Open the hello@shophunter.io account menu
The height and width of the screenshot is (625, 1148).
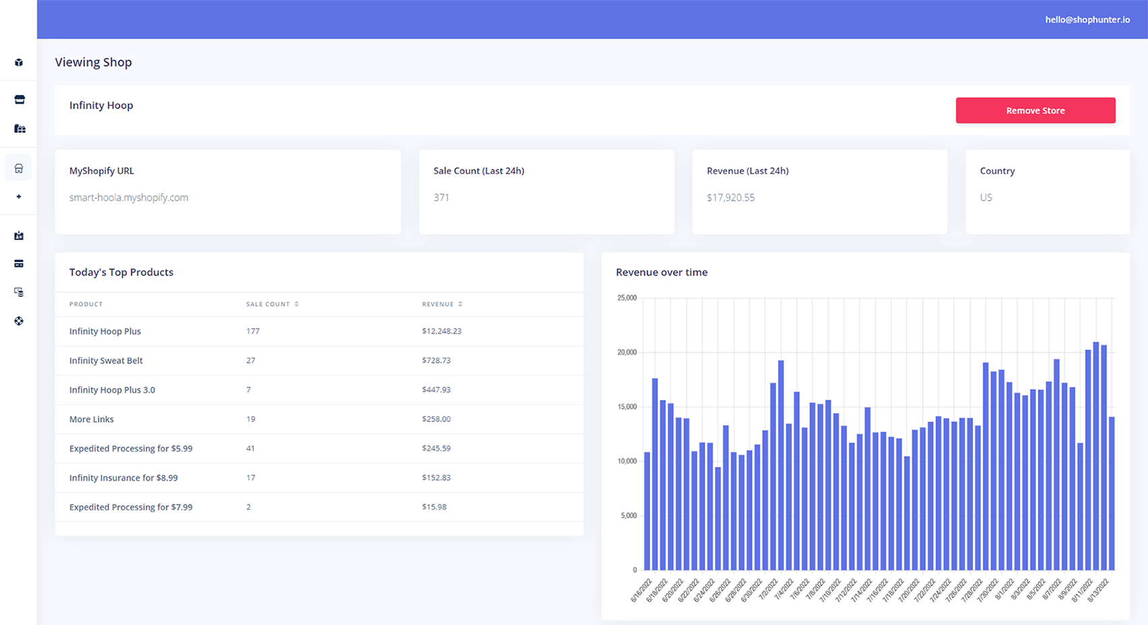point(1087,19)
